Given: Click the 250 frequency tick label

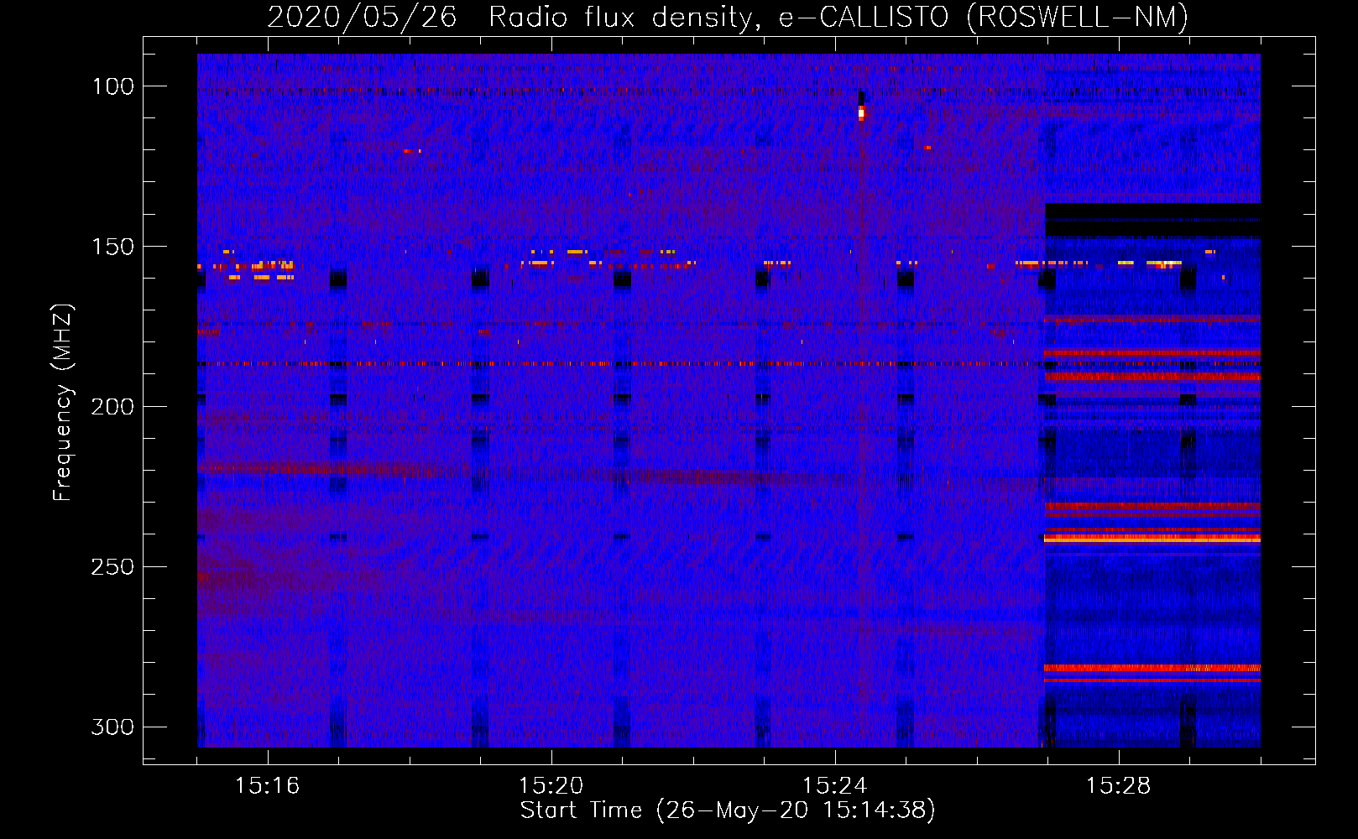Looking at the screenshot, I should (x=112, y=567).
